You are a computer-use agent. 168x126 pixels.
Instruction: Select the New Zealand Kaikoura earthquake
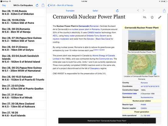tap(23, 105)
